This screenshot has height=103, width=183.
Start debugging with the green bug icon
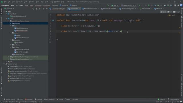click(149, 5)
